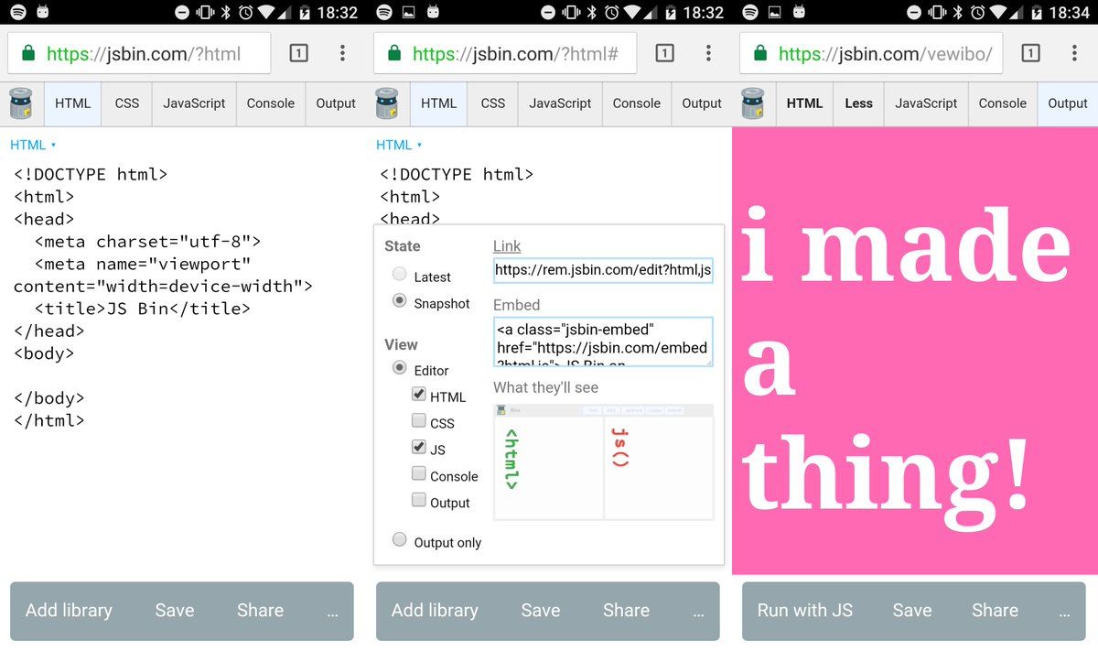Focus the Link field with rem.jsbin.com URL

603,270
